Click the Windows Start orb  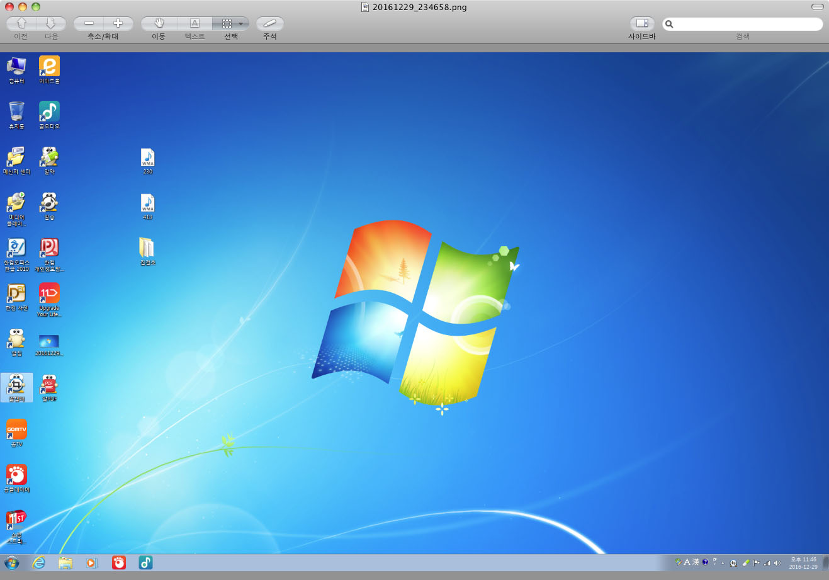tap(11, 562)
